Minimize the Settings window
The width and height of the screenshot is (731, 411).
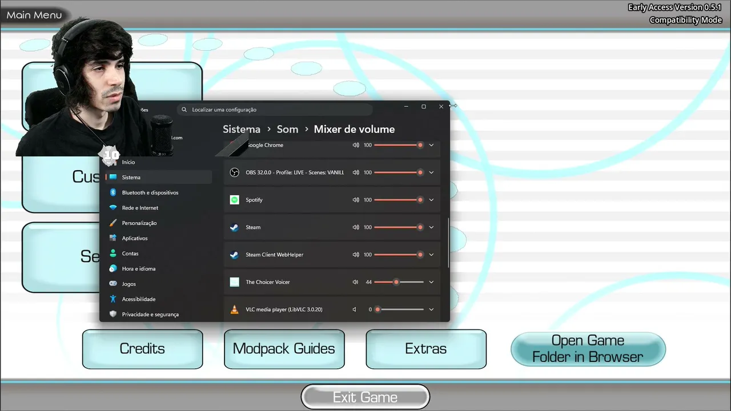coord(406,107)
